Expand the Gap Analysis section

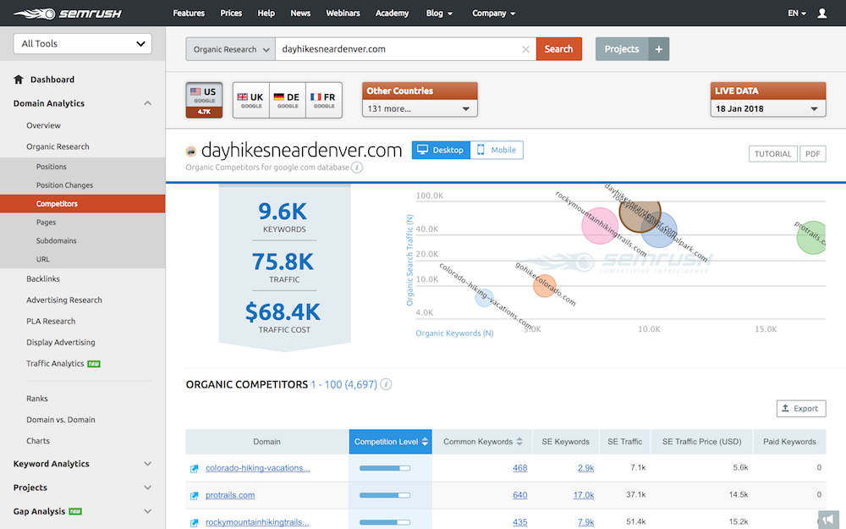tap(147, 511)
